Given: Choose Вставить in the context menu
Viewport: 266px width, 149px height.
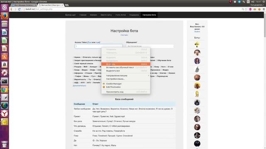Looking at the screenshot, I should click(x=126, y=64).
